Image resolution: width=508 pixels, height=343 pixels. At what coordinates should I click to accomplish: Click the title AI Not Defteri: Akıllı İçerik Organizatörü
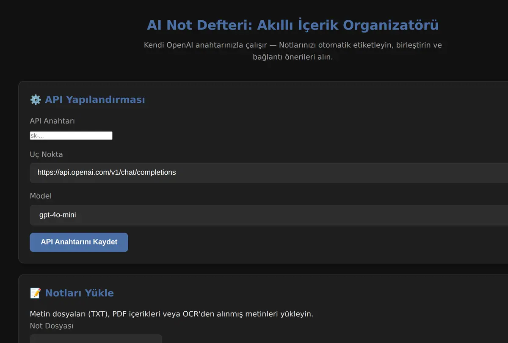click(293, 25)
